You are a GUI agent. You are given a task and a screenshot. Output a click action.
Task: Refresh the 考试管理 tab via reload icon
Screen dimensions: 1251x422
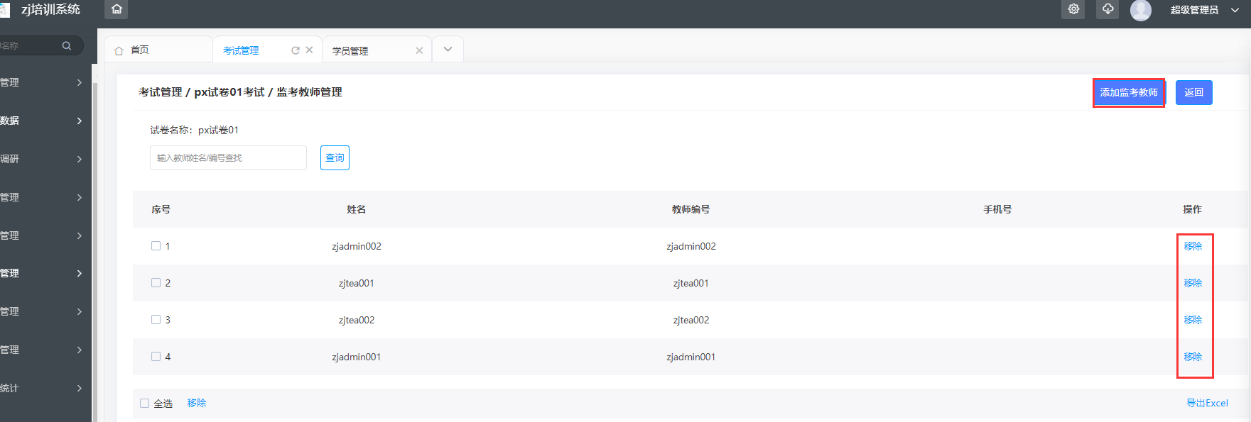pos(296,50)
